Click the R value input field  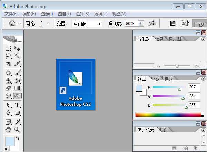[x=194, y=87]
